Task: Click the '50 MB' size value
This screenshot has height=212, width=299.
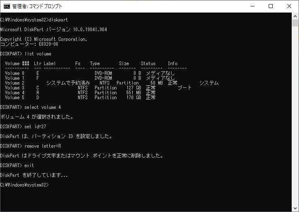Action: click(x=157, y=83)
